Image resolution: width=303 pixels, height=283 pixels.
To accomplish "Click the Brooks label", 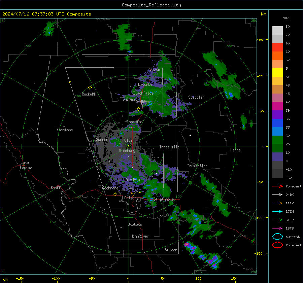I will 239,236.
